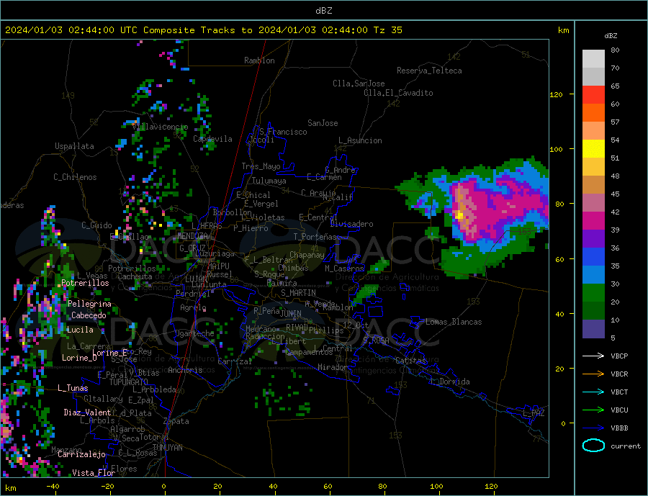The image size is (648, 496).
Task: Select the magenta 42 dBZ legend swatch
Action: [x=593, y=221]
